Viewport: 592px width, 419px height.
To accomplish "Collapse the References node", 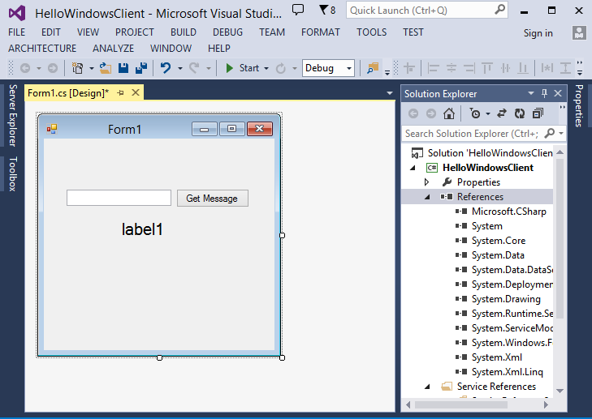I will coord(427,197).
